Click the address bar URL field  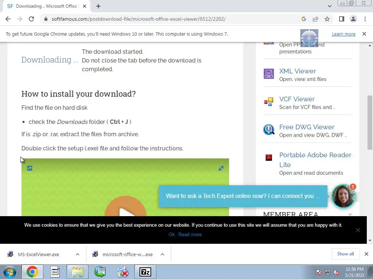pos(139,19)
